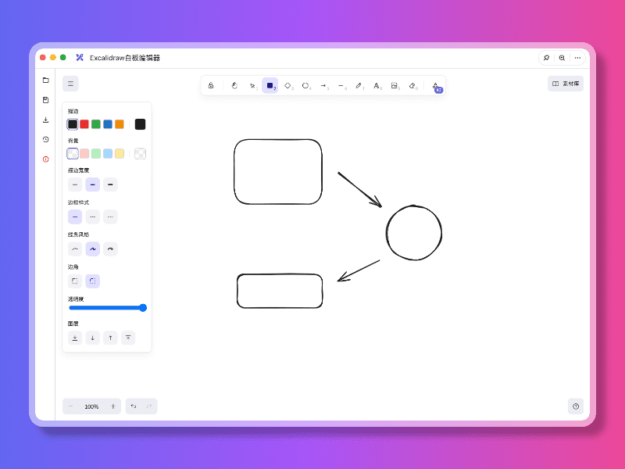Choose light yellow background swatch
This screenshot has width=625, height=469.
[120, 153]
